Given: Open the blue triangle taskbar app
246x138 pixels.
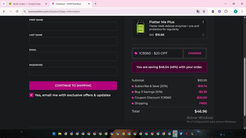Looking at the screenshot, I should point(181,134).
